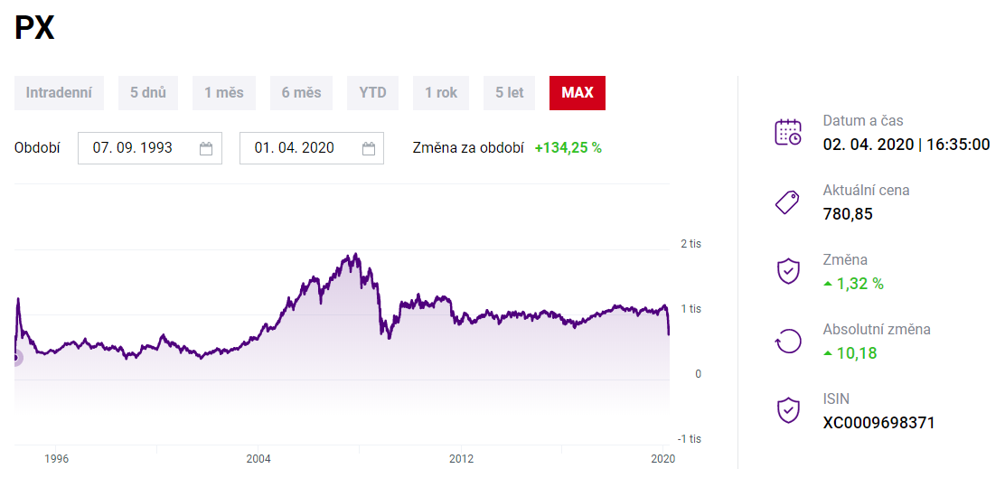Image resolution: width=1005 pixels, height=478 pixels.
Task: Pick the 5 let range
Action: pyautogui.click(x=510, y=93)
